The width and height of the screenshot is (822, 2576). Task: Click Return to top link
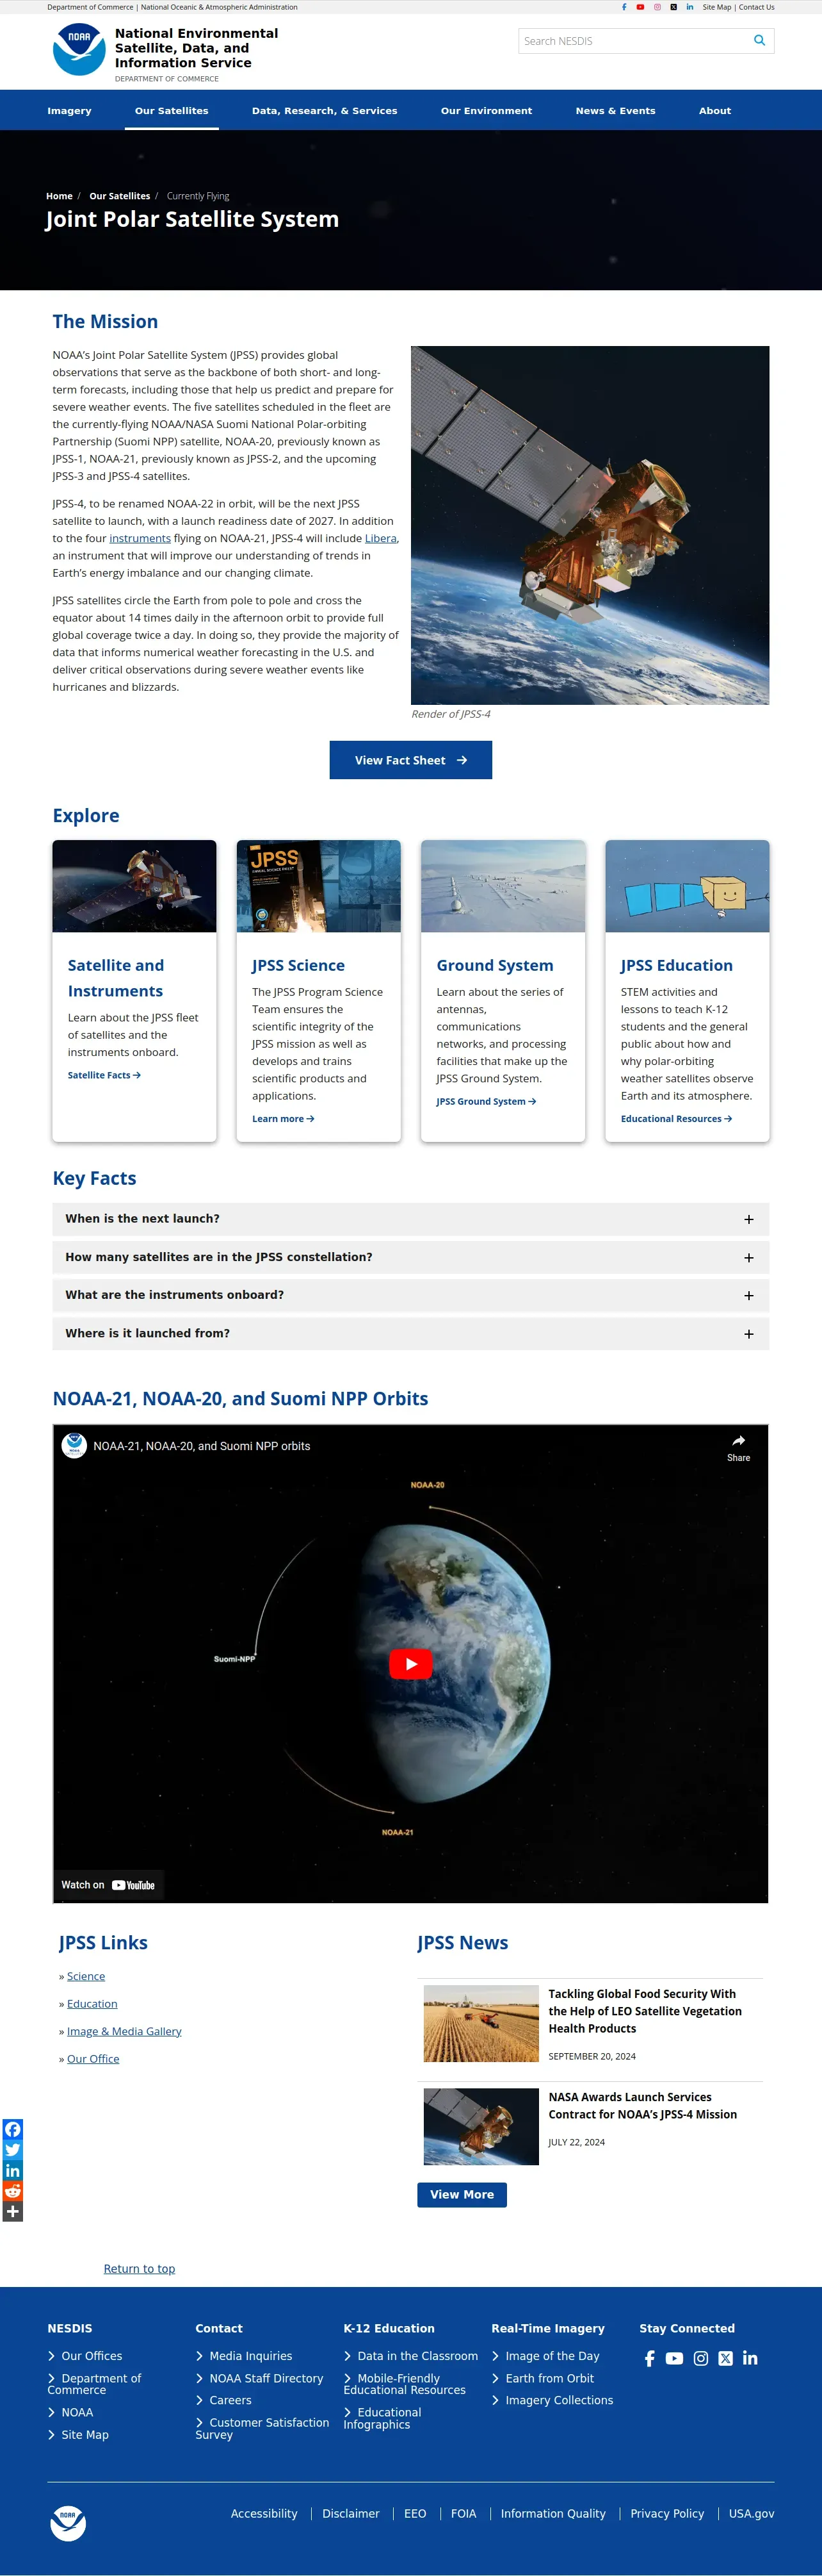point(139,2268)
